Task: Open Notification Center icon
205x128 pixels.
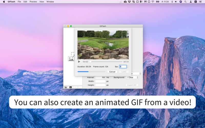Action: [x=200, y=2]
